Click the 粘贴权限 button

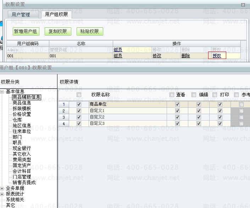click(x=90, y=31)
